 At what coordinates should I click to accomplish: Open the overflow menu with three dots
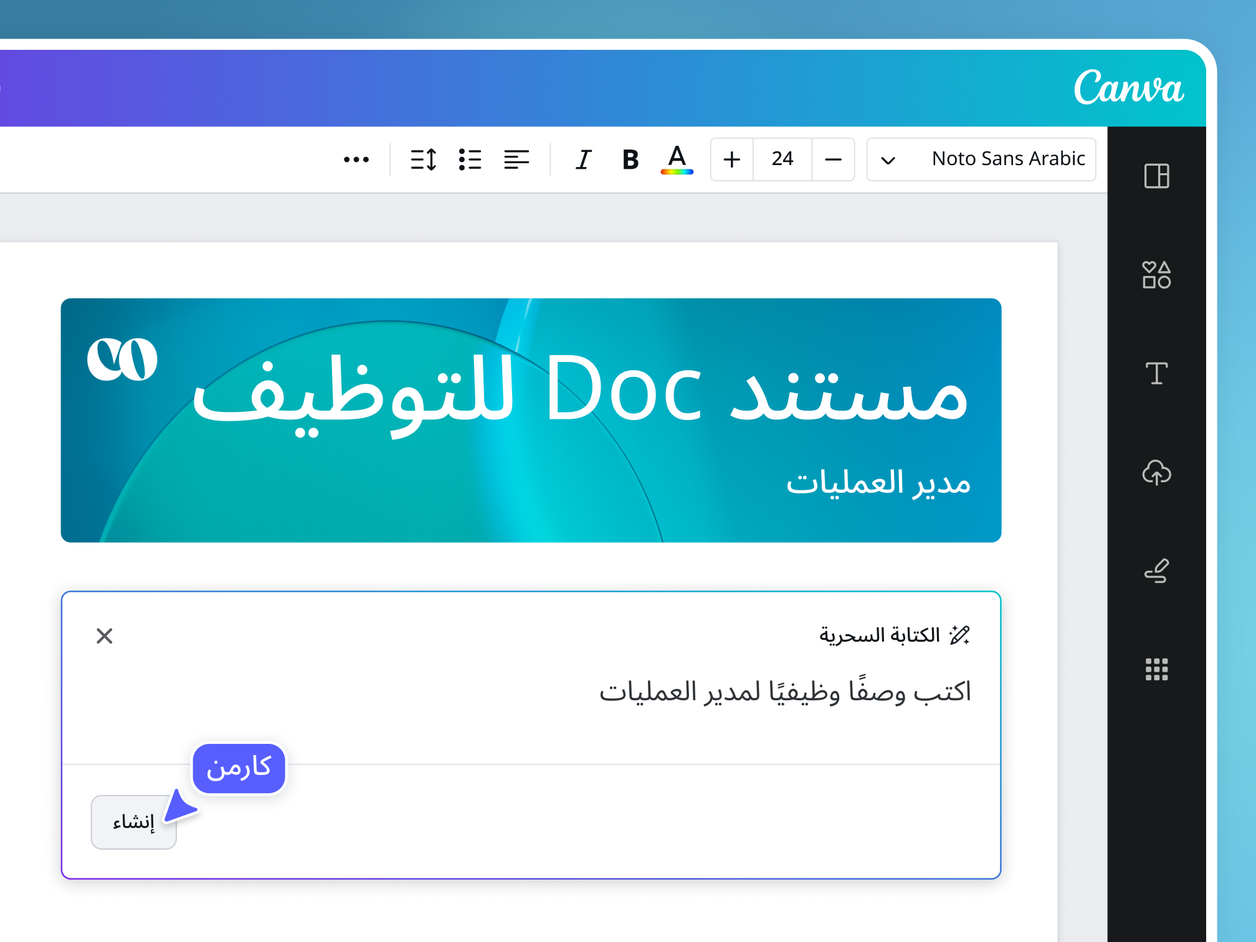click(x=356, y=159)
